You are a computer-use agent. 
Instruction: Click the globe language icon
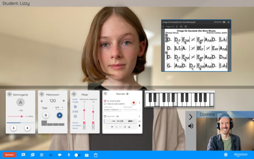tap(226, 155)
